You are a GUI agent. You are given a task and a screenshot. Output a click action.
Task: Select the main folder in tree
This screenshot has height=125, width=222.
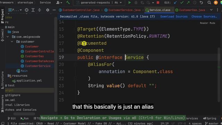pos(10,27)
